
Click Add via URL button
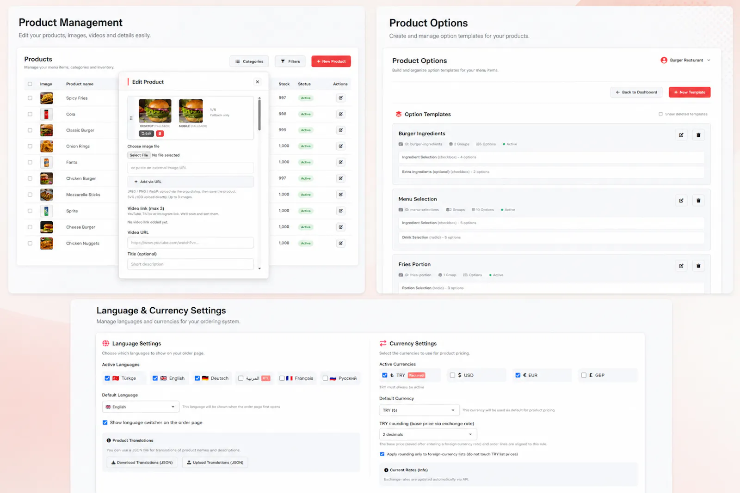191,182
